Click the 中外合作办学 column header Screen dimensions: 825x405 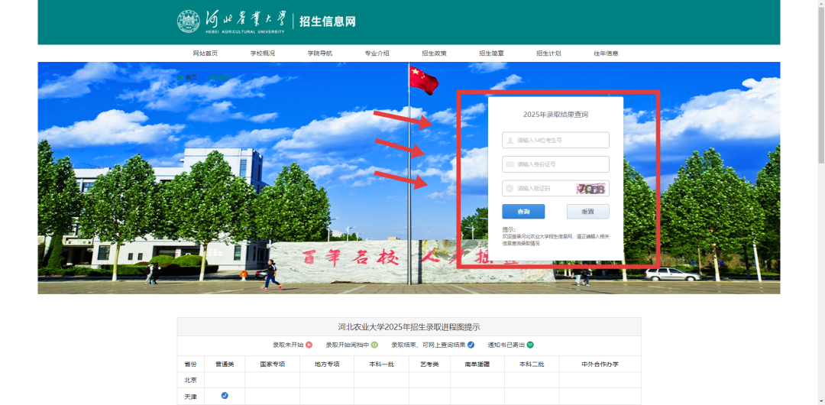(600, 364)
